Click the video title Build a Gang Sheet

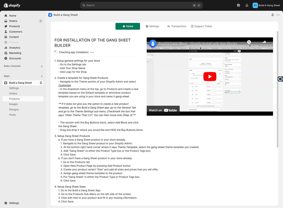pyautogui.click(x=198, y=44)
